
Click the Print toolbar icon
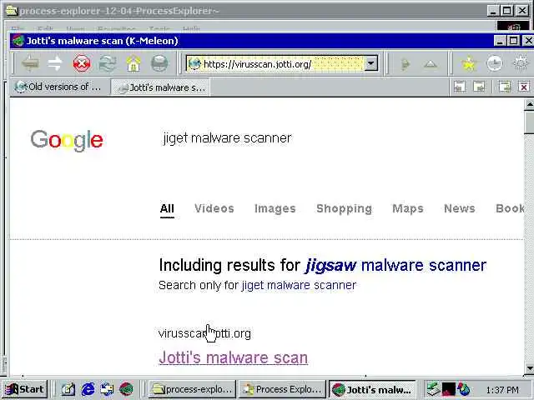[x=159, y=63]
